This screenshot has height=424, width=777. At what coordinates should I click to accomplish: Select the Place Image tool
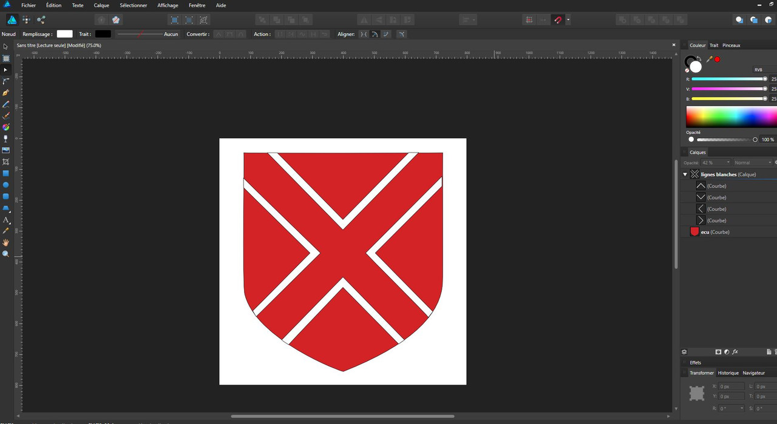pyautogui.click(x=5, y=150)
